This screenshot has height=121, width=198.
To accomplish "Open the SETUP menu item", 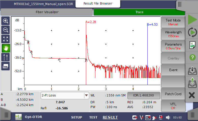I will pyautogui.click(x=76, y=117).
